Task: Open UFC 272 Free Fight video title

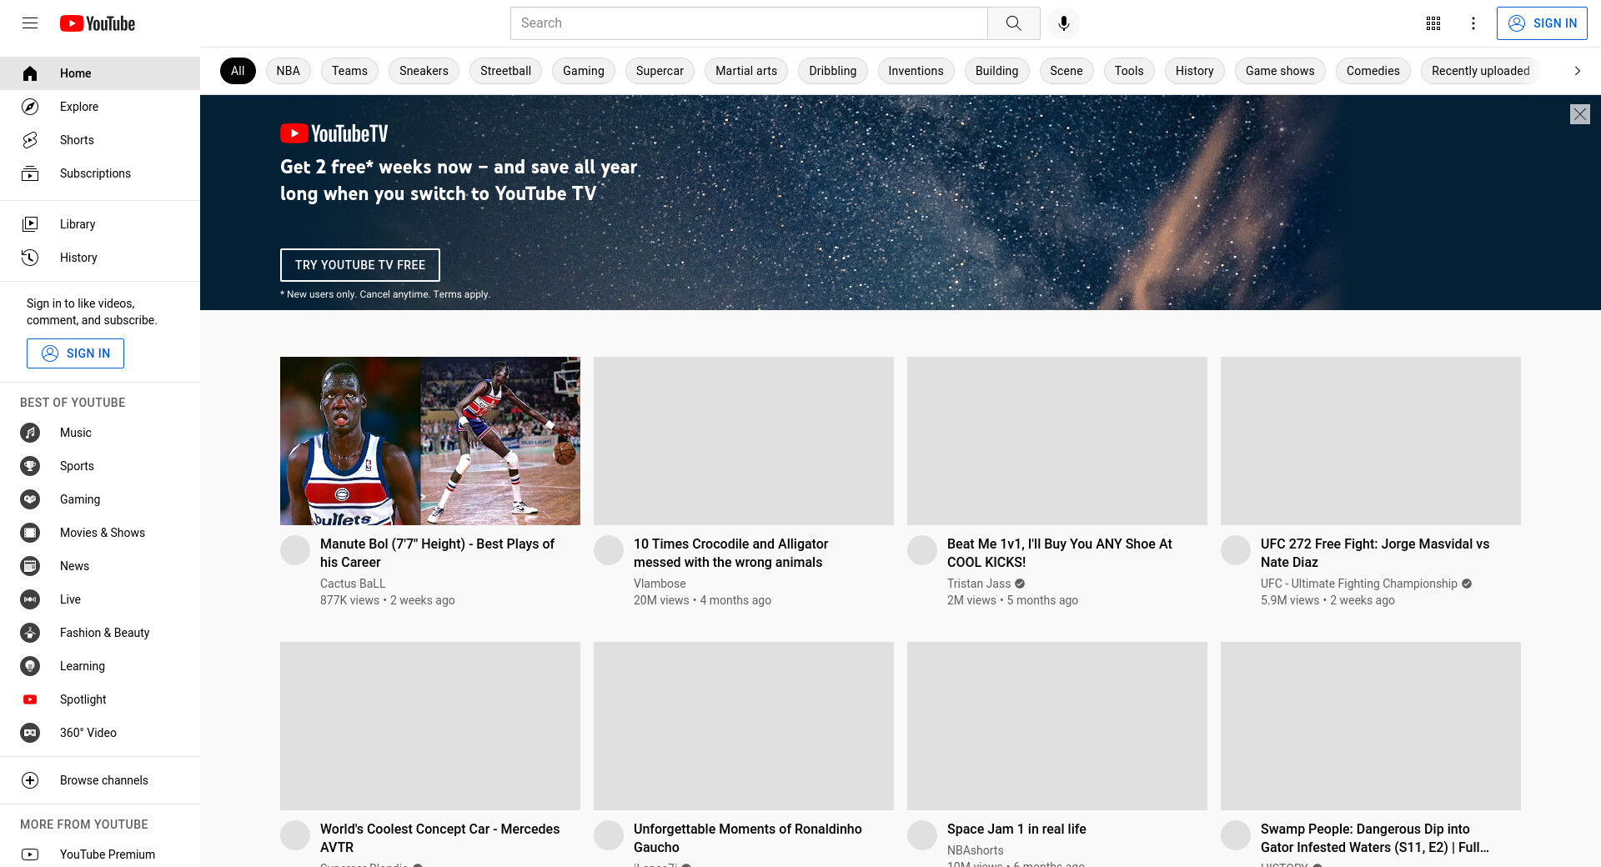Action: click(1374, 553)
